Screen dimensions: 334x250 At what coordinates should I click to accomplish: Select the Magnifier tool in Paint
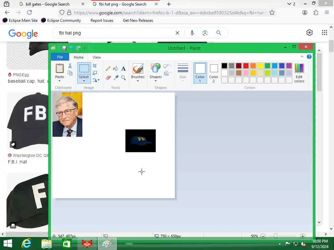(x=123, y=77)
